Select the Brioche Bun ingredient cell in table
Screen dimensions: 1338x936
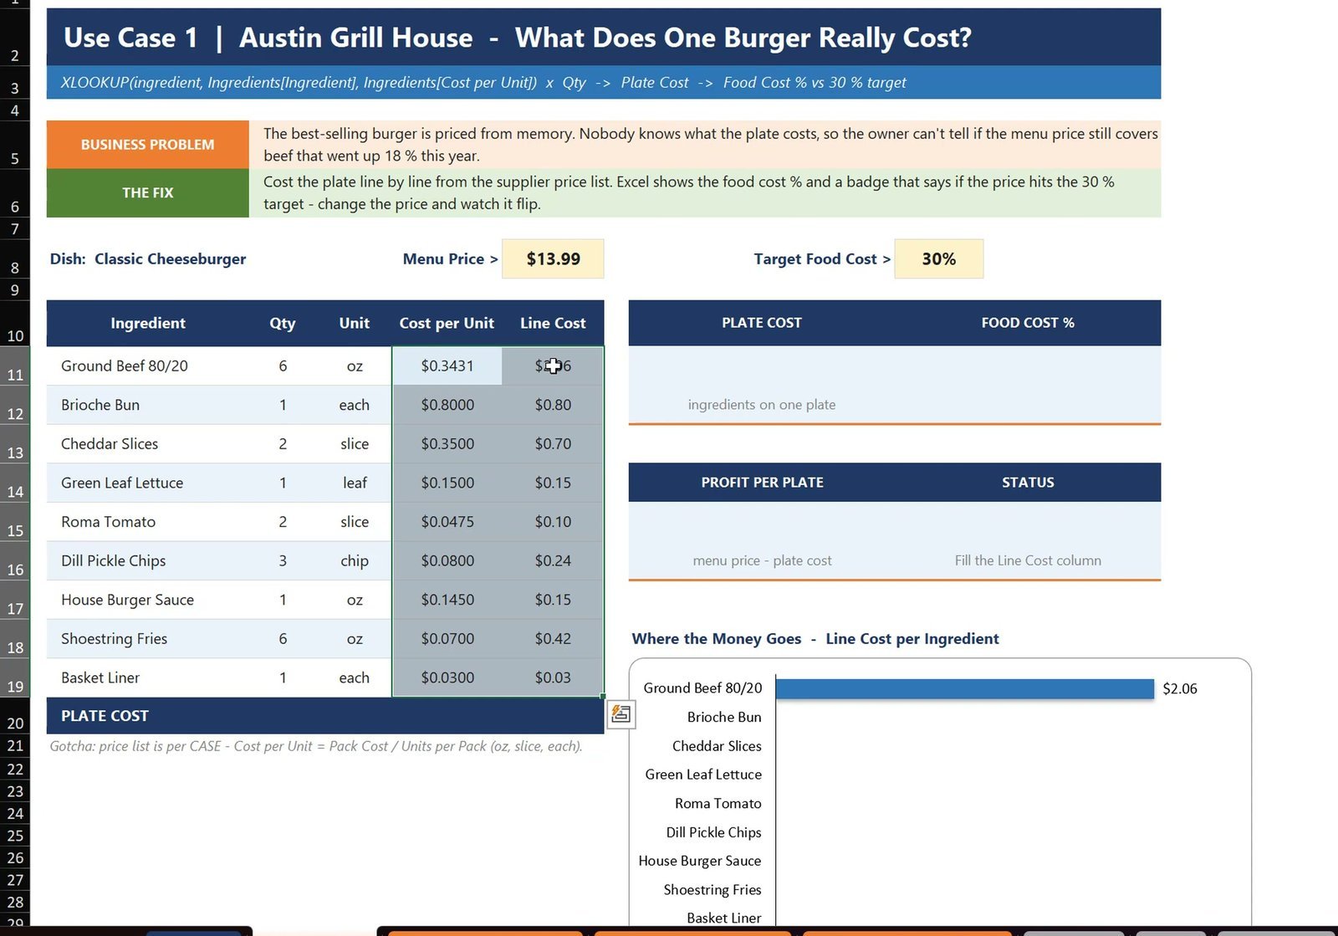pyautogui.click(x=148, y=405)
